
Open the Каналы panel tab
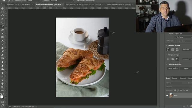pos(174,78)
